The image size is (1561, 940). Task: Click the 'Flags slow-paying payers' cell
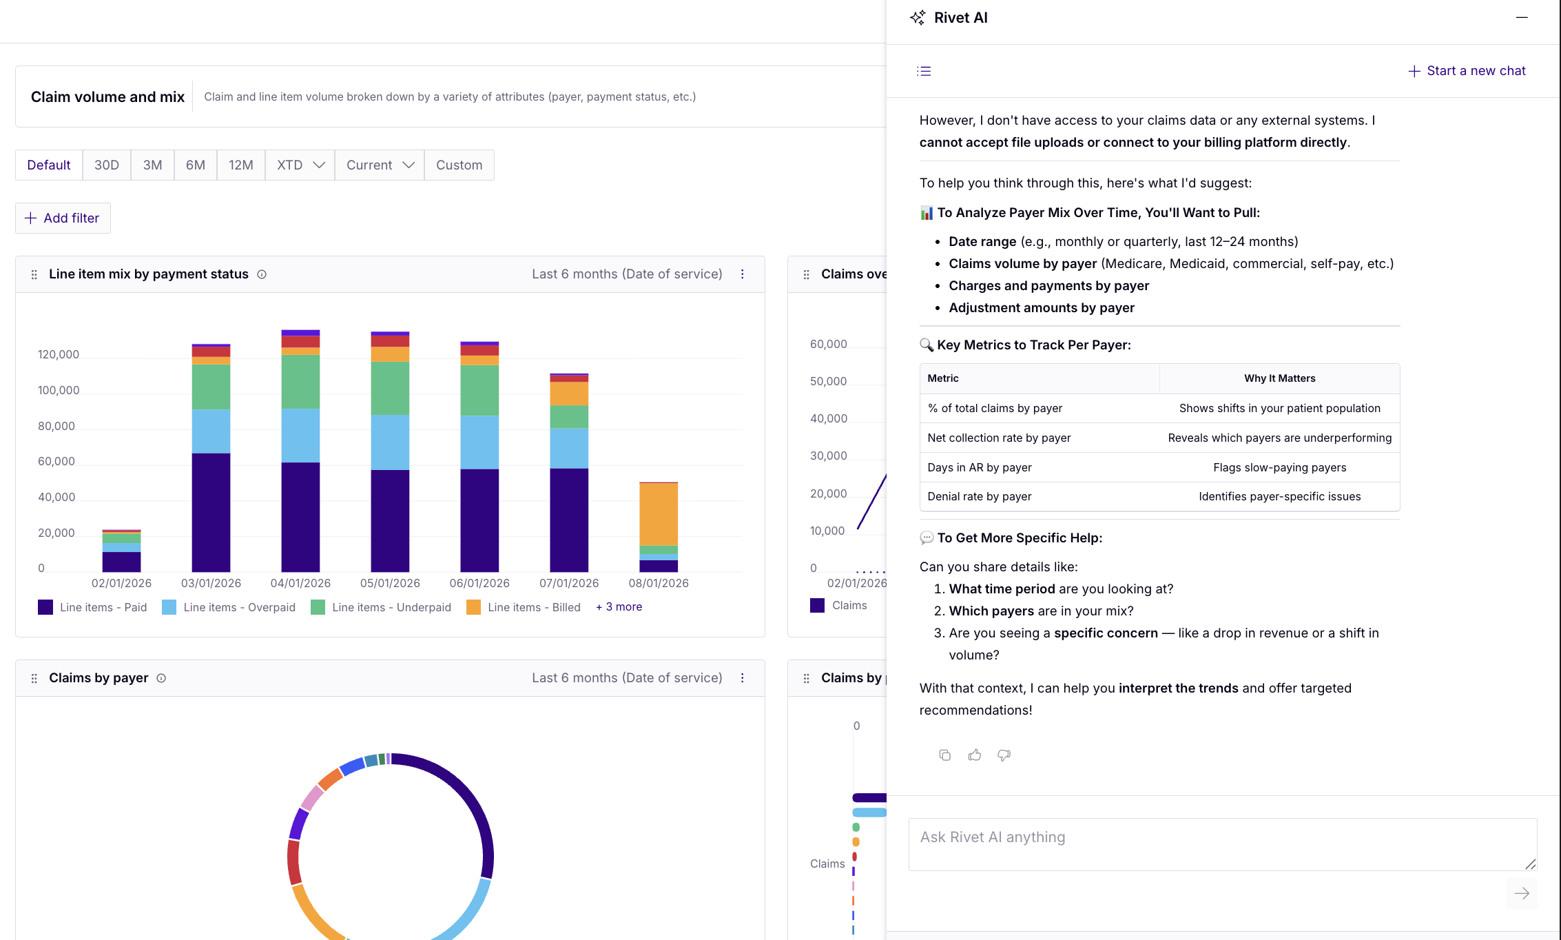(1280, 467)
